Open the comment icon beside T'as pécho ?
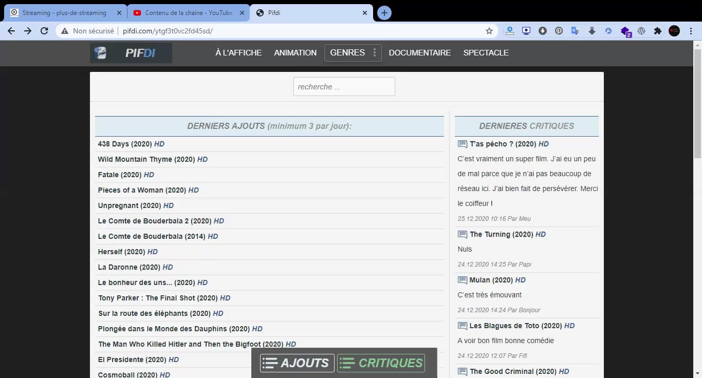702x378 pixels. [x=463, y=144]
